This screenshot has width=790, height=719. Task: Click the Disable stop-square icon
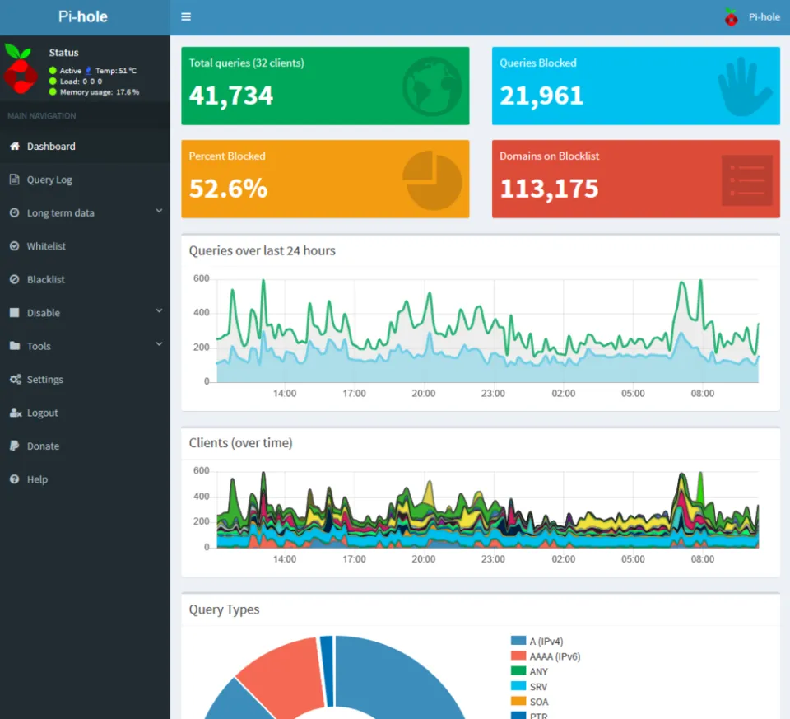pyautogui.click(x=15, y=313)
